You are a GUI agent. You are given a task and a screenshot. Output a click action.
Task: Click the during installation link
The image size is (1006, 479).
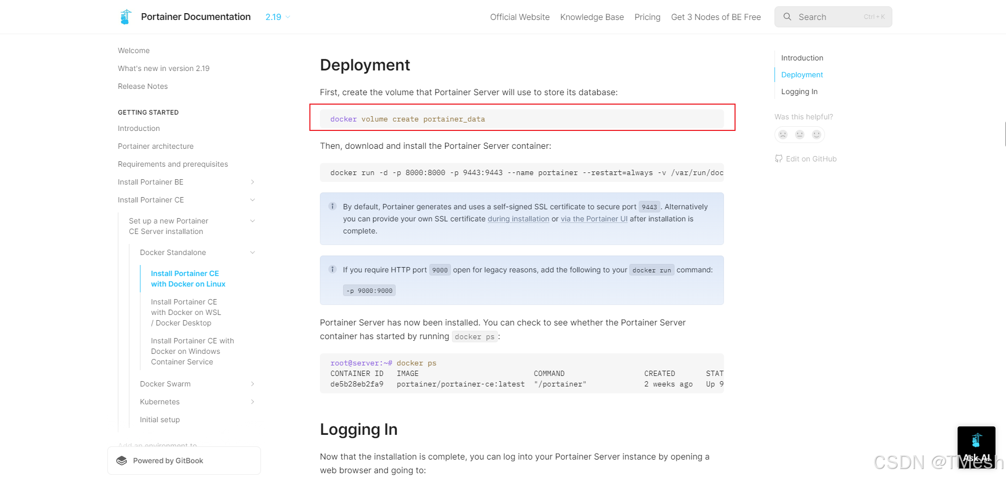518,219
